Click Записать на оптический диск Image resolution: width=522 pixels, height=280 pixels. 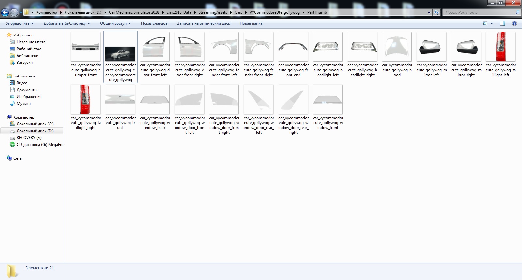coord(203,23)
